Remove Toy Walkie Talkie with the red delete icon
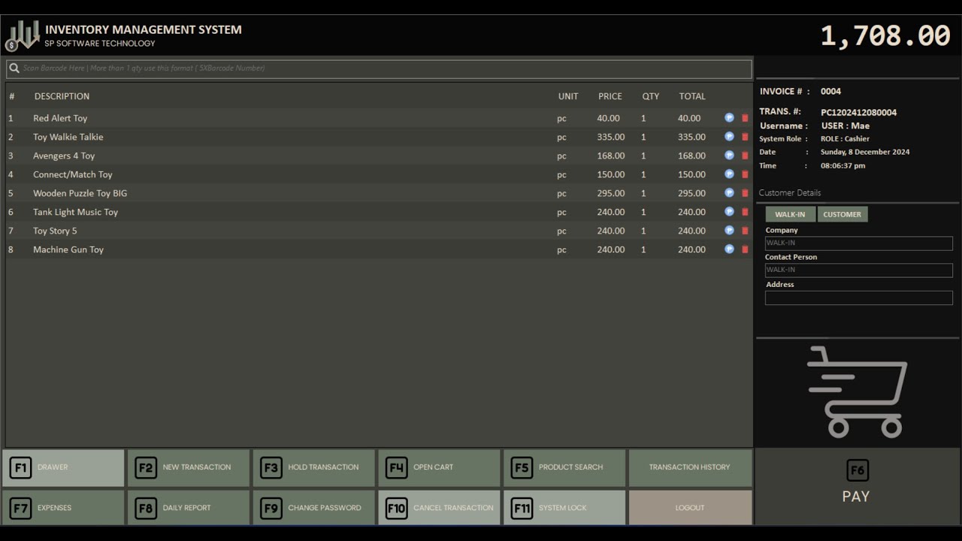The width and height of the screenshot is (962, 541). click(x=745, y=137)
